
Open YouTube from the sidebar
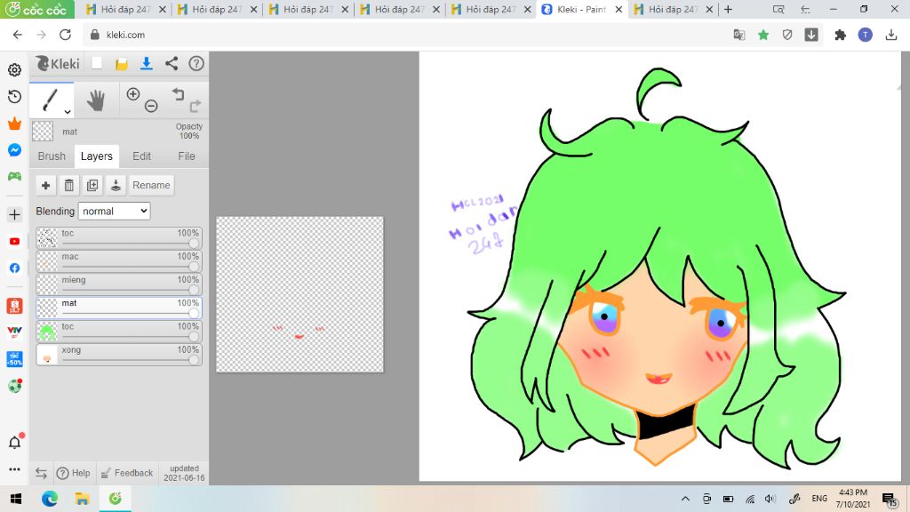(x=14, y=242)
